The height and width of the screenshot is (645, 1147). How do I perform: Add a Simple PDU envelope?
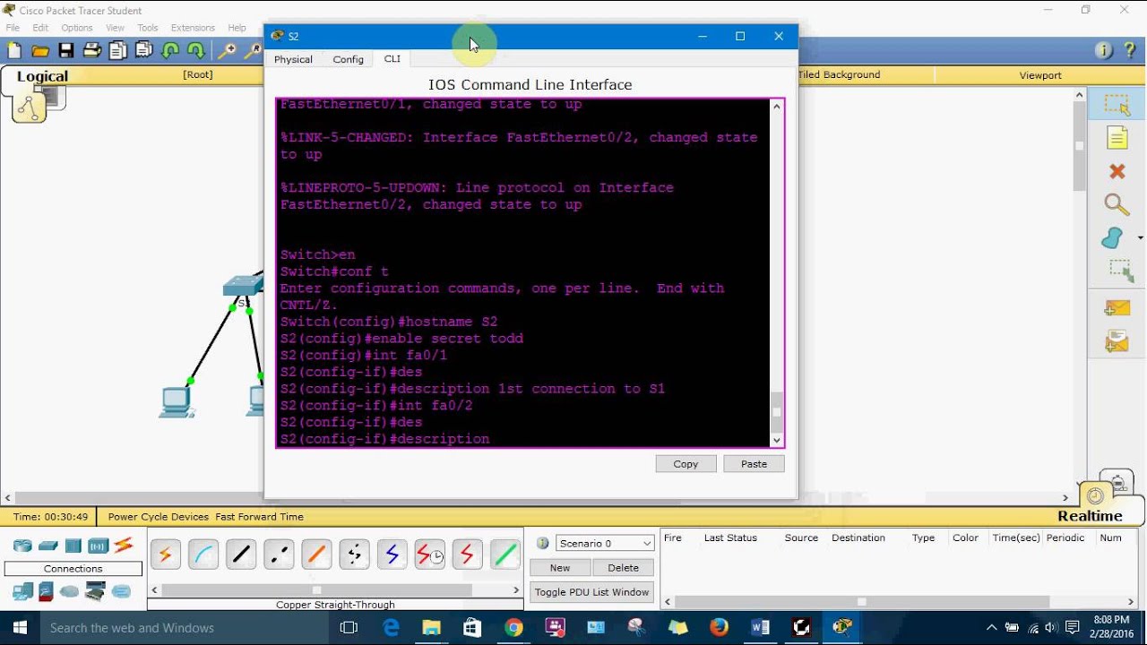point(1117,308)
